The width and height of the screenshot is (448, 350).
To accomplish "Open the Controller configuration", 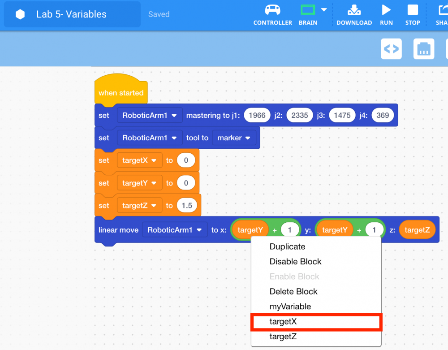I will tap(272, 14).
